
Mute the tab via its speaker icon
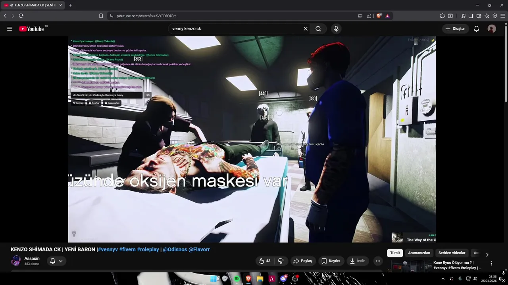coord(11,5)
